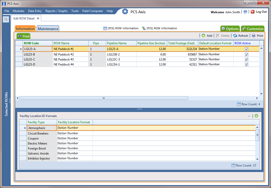271x188 pixels.
Task: Open the Data Entry menu
Action: [35, 11]
